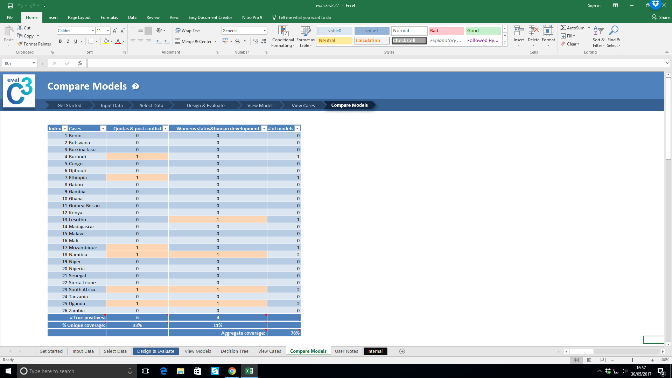This screenshot has height=378, width=672.
Task: Click the Insert Function fx icon
Action: [x=80, y=63]
